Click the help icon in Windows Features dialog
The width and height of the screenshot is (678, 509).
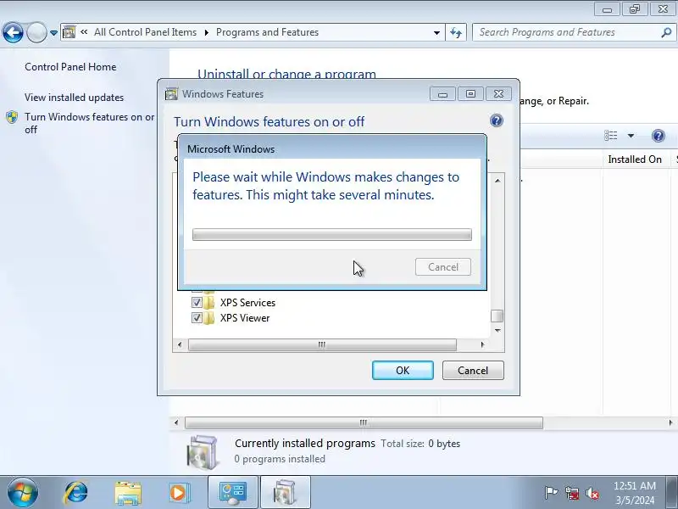497,120
